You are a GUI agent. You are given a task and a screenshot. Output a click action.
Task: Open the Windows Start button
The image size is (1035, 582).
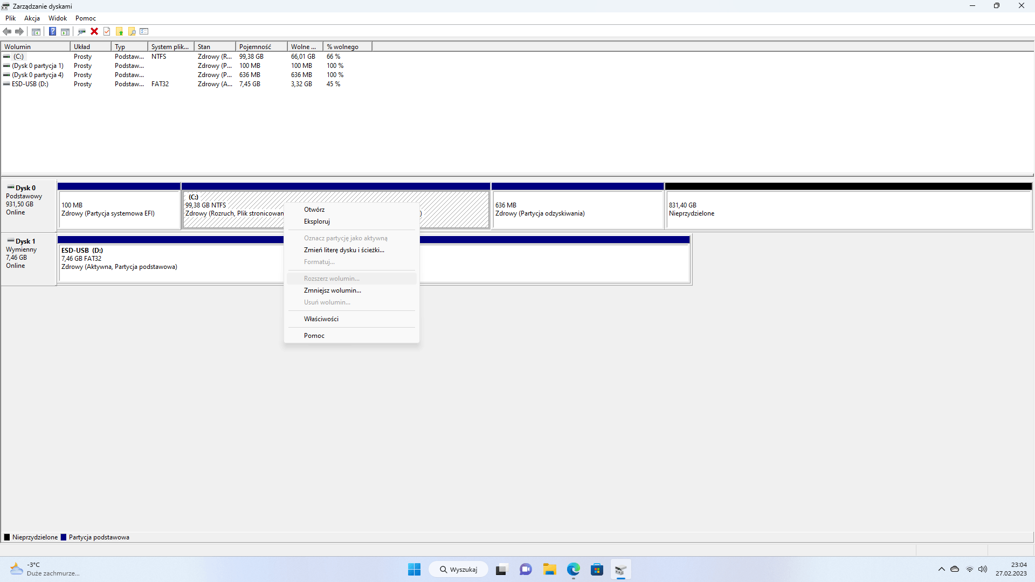[414, 570]
